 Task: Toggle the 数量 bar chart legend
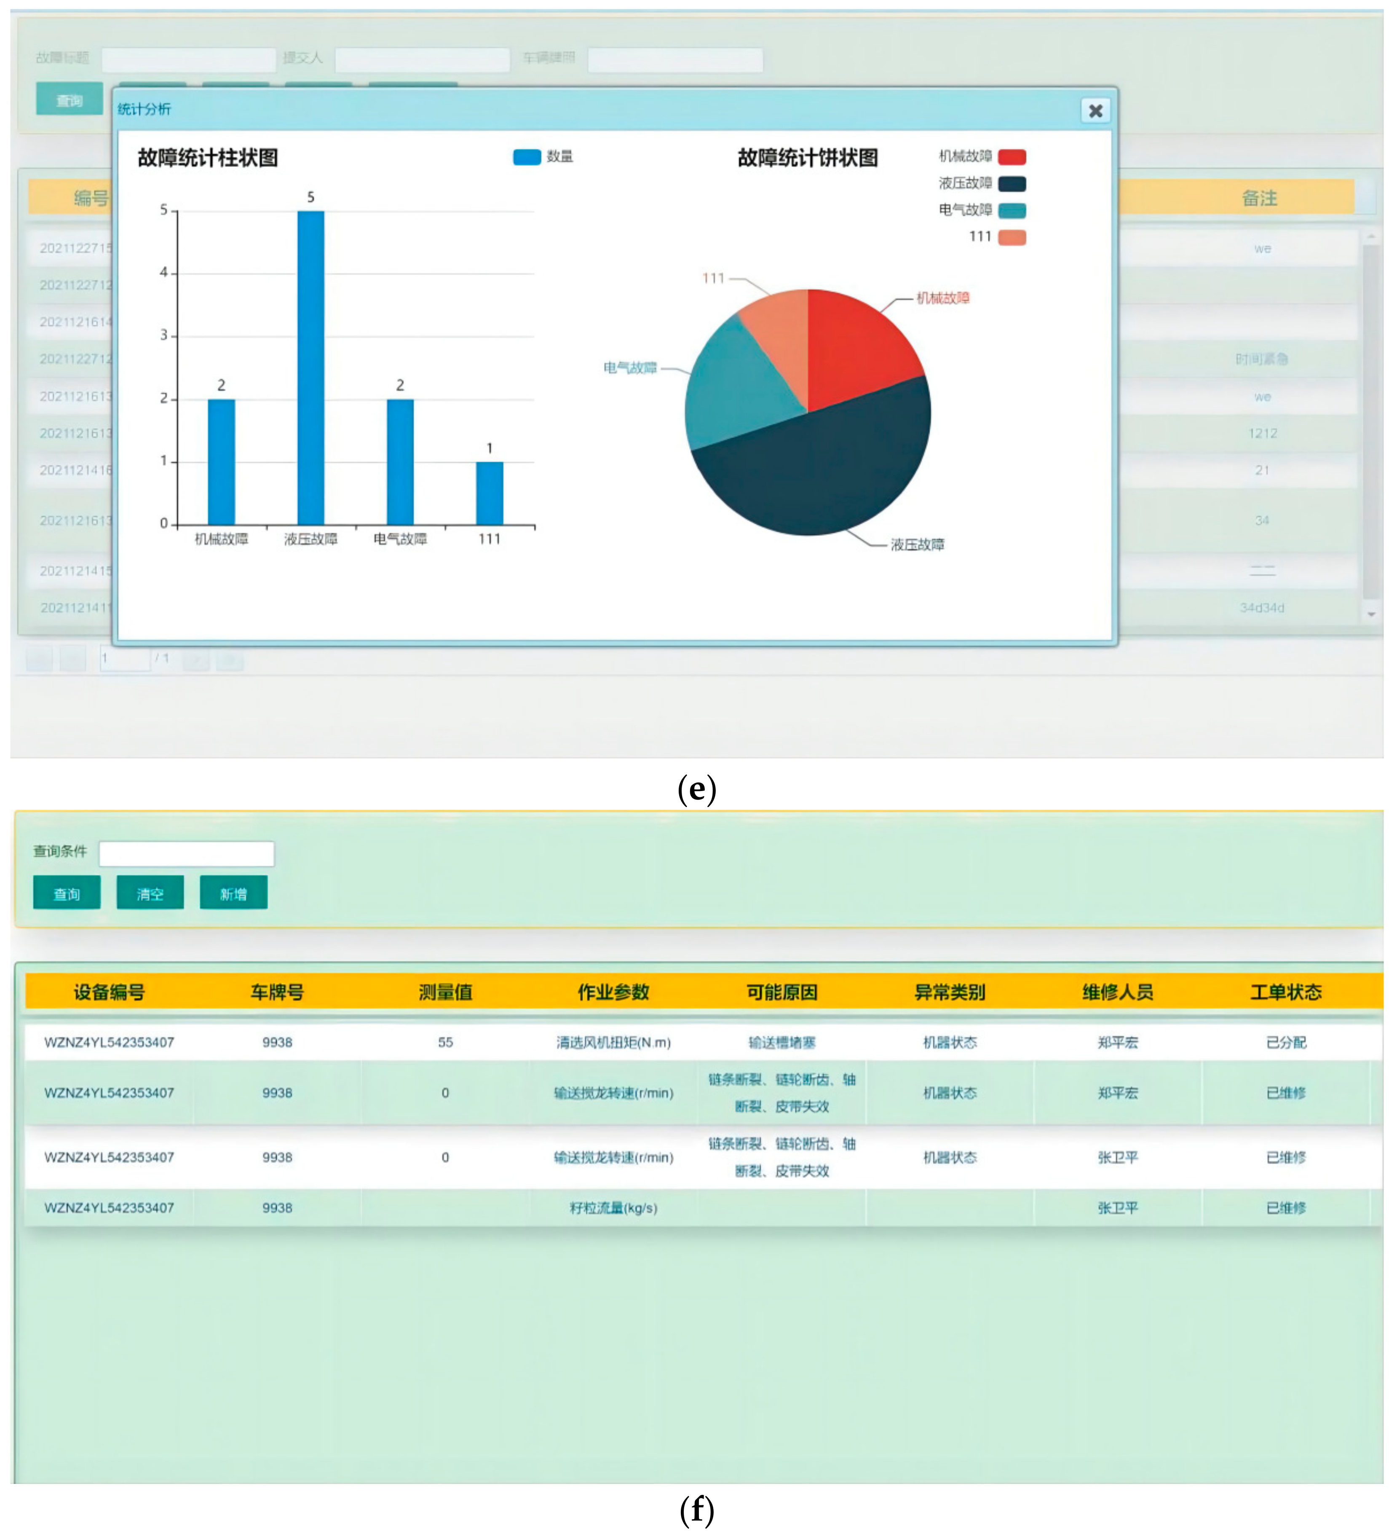(527, 157)
